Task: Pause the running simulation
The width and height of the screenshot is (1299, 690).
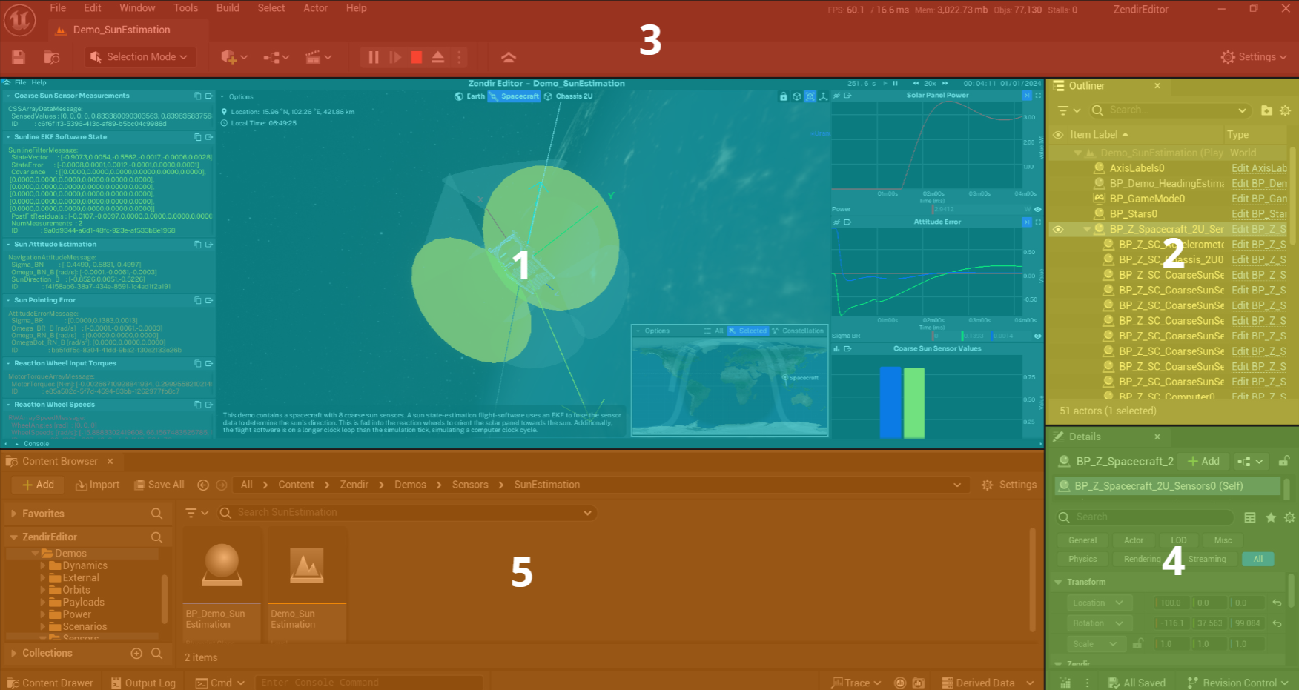Action: (374, 57)
